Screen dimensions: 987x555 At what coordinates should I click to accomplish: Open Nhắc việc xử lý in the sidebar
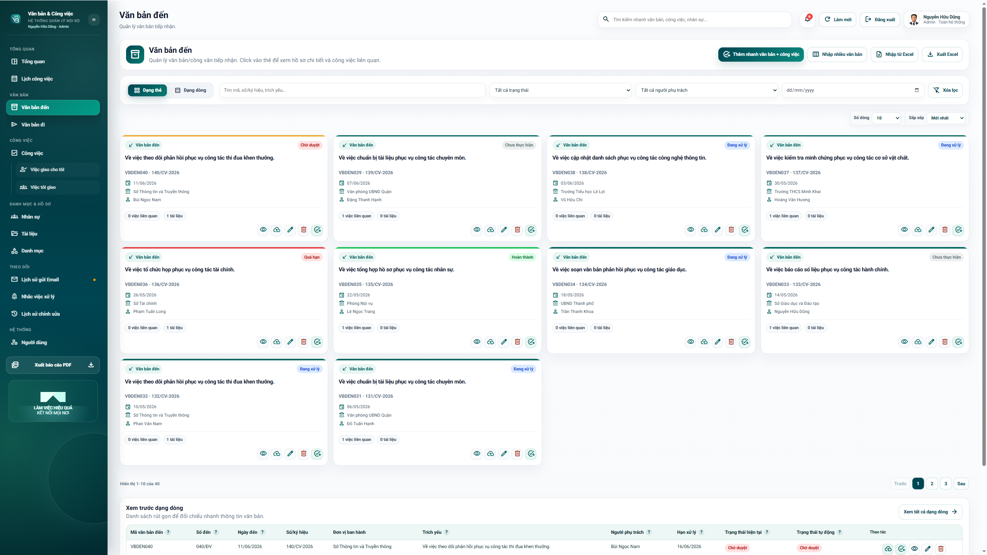(53, 296)
